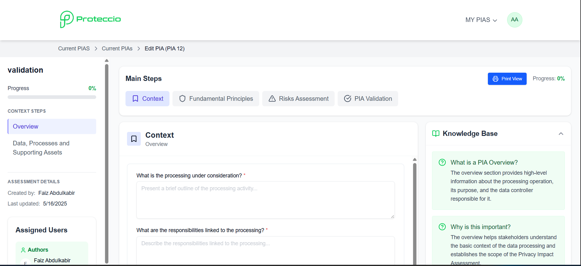Click the sidebar progress bar
581x266 pixels.
coord(52,97)
